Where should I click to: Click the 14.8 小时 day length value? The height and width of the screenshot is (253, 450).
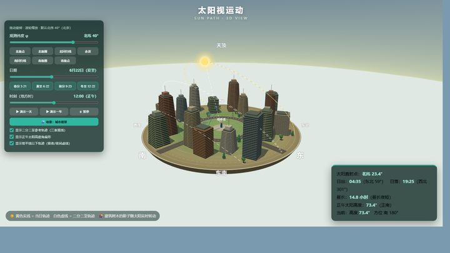(x=359, y=197)
